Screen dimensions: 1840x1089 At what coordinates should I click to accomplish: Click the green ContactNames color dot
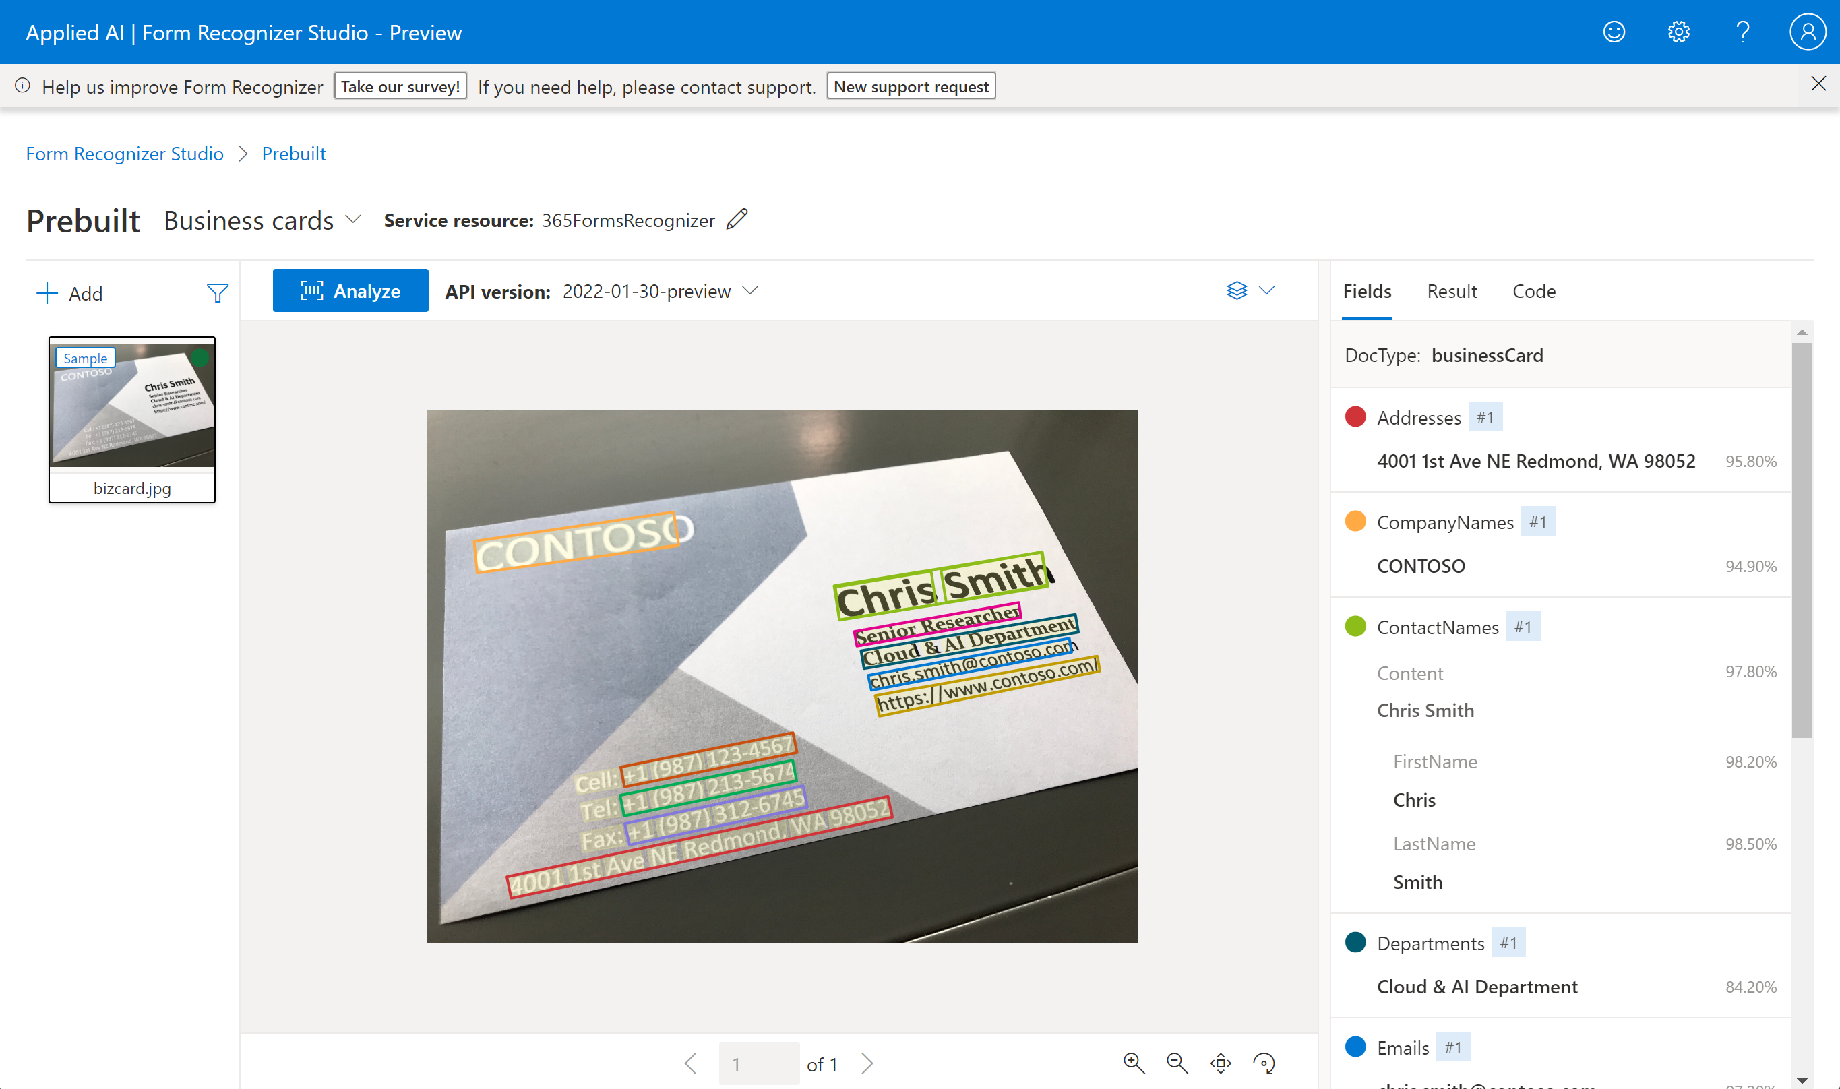coord(1355,627)
